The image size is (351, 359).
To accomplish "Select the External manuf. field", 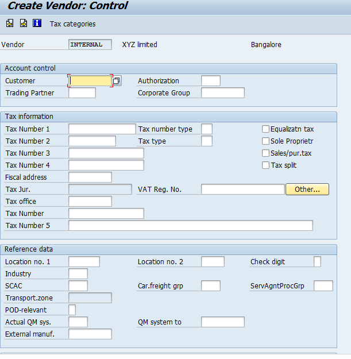I will tap(90, 334).
